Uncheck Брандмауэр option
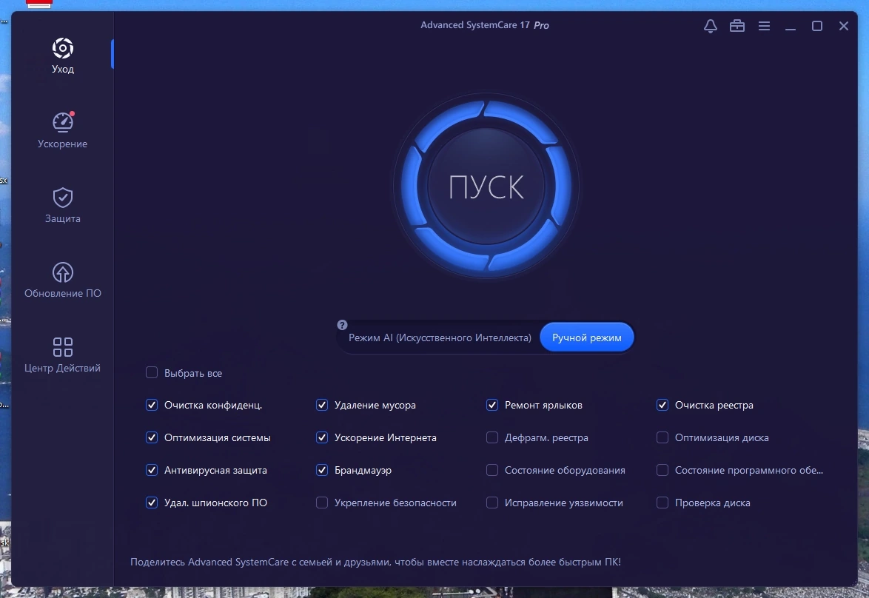The width and height of the screenshot is (869, 598). click(x=322, y=470)
